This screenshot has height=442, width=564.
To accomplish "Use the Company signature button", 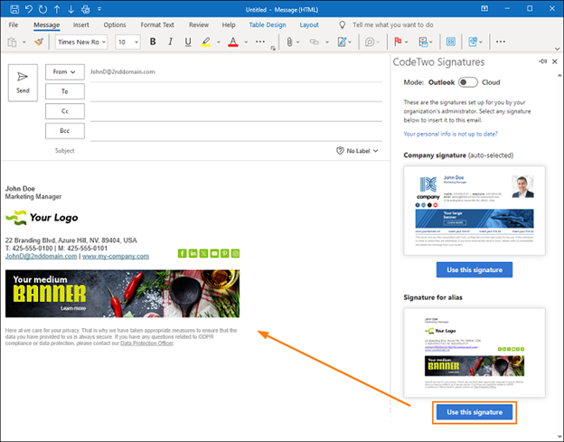I will 475,269.
